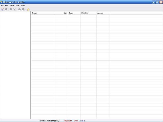Click the connect device toolbar icon
This screenshot has height=122, width=163.
click(2, 10)
